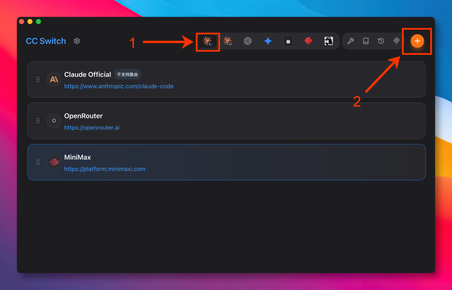Click the paperclip-style icon in toolbar
The height and width of the screenshot is (290, 452).
396,41
